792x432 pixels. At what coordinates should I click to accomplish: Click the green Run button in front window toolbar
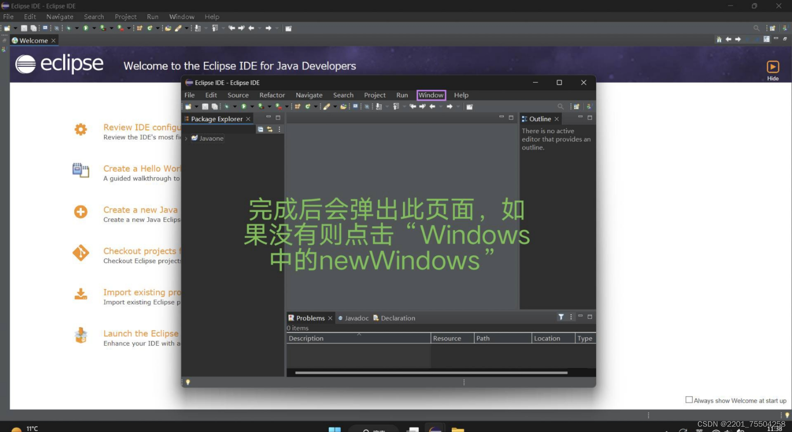(x=244, y=107)
